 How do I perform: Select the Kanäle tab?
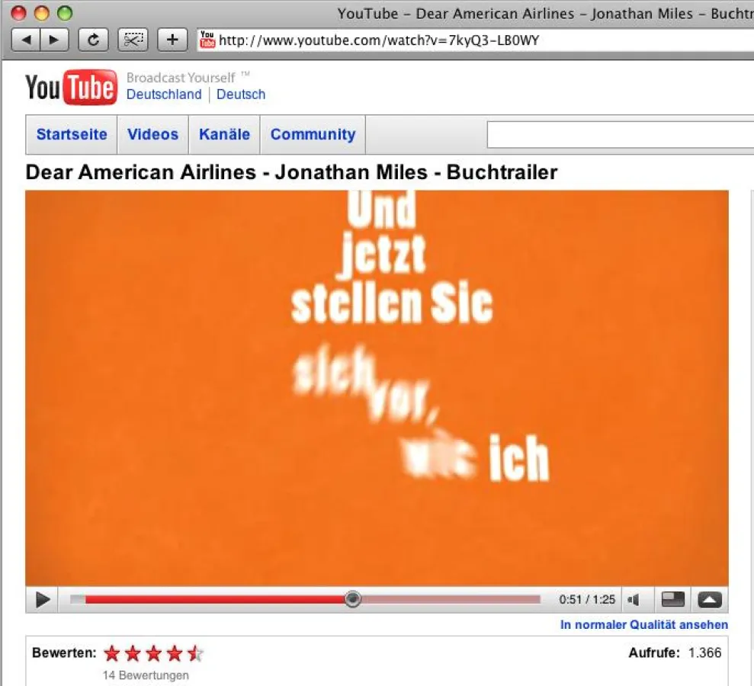coord(224,134)
